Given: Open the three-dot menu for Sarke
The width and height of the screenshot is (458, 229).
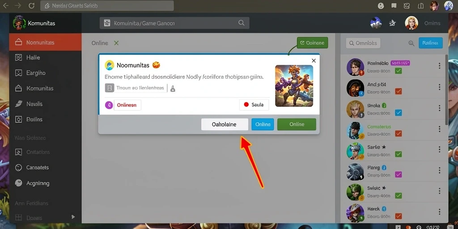Looking at the screenshot, I should point(439,149).
